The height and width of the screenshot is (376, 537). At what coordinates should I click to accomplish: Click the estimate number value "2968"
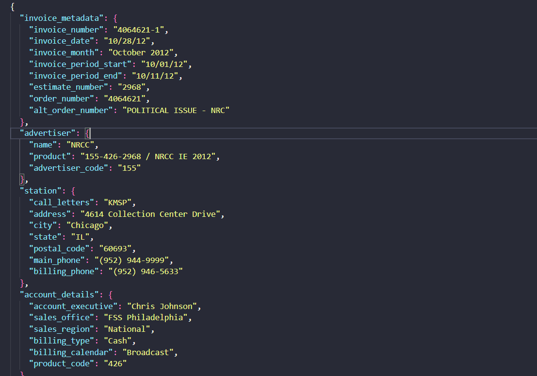pyautogui.click(x=132, y=87)
